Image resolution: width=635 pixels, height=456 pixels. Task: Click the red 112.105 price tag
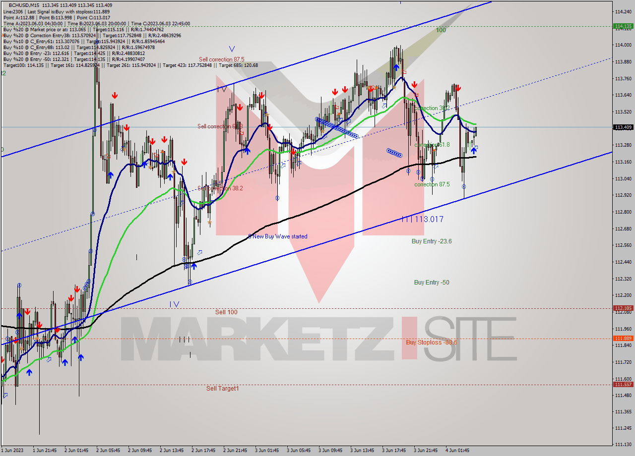tap(623, 308)
